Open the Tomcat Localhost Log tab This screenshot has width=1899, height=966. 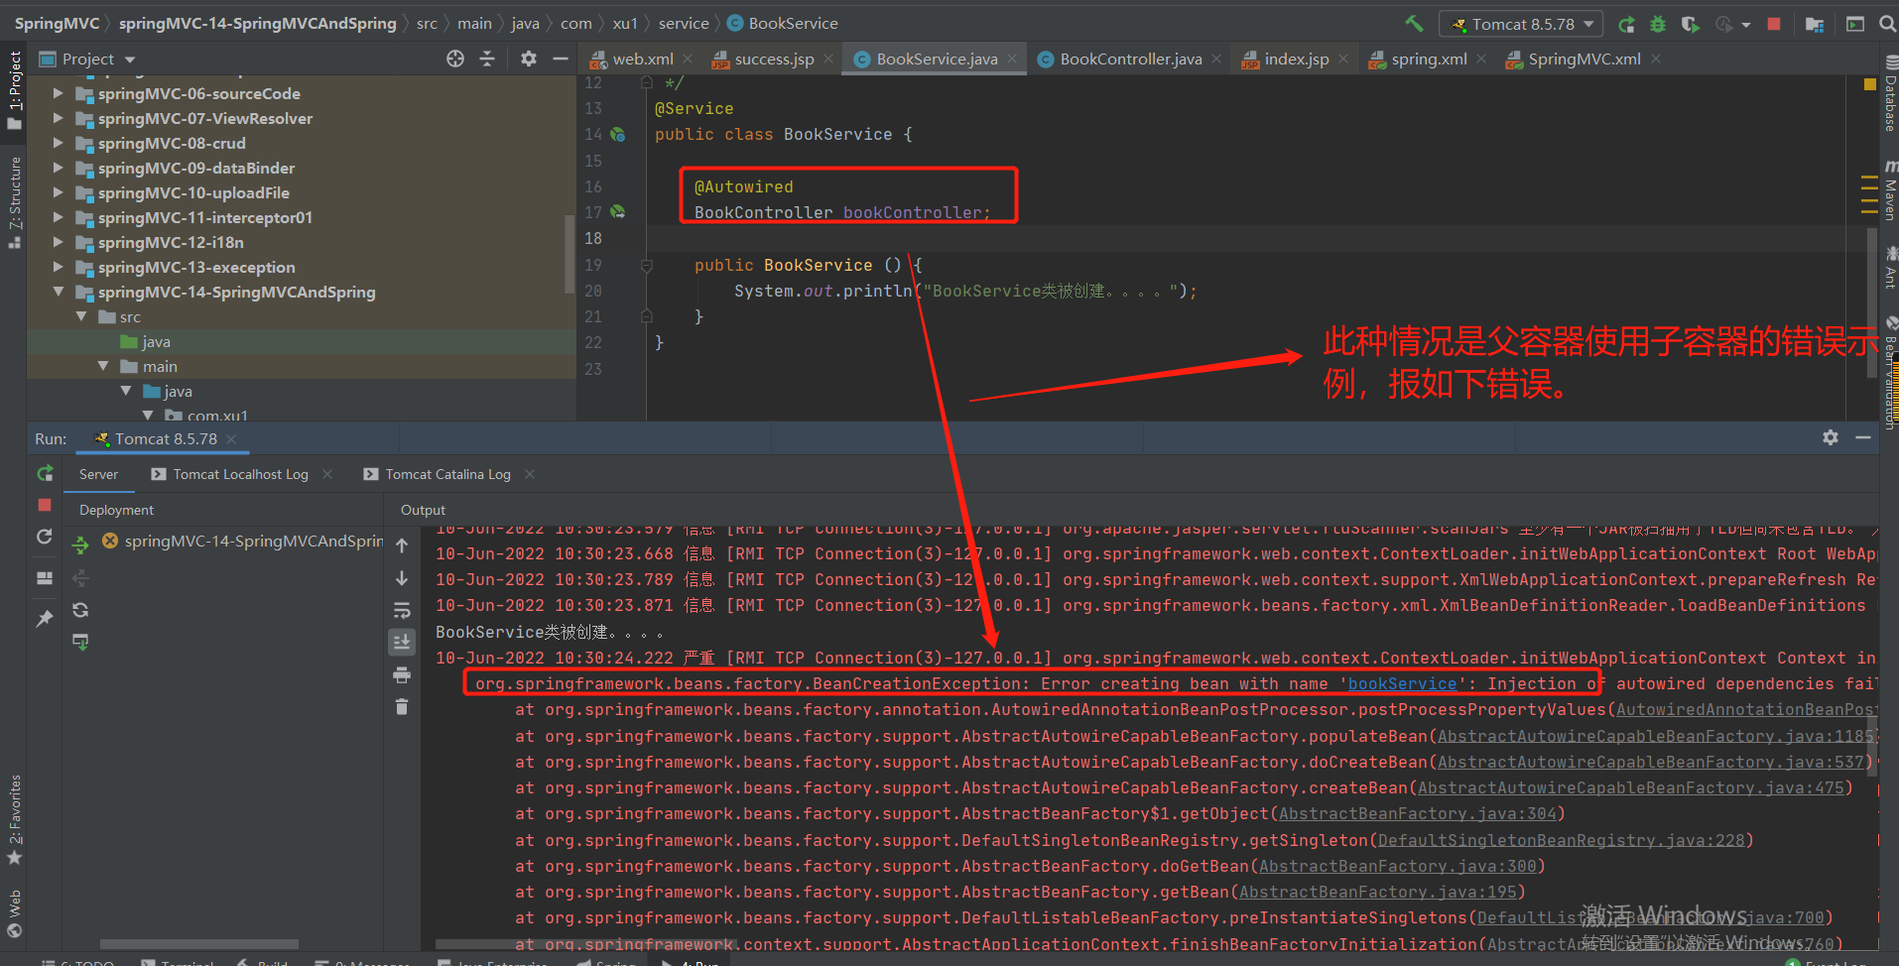click(x=240, y=474)
